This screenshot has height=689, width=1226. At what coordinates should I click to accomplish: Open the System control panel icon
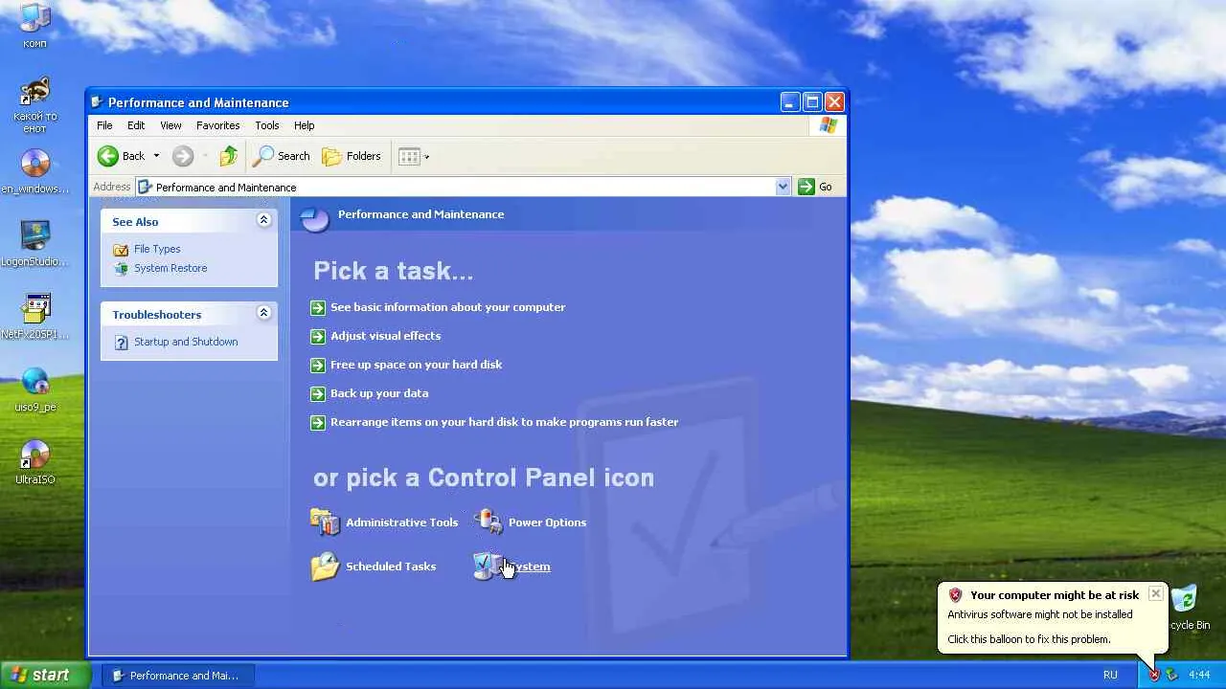(x=512, y=567)
